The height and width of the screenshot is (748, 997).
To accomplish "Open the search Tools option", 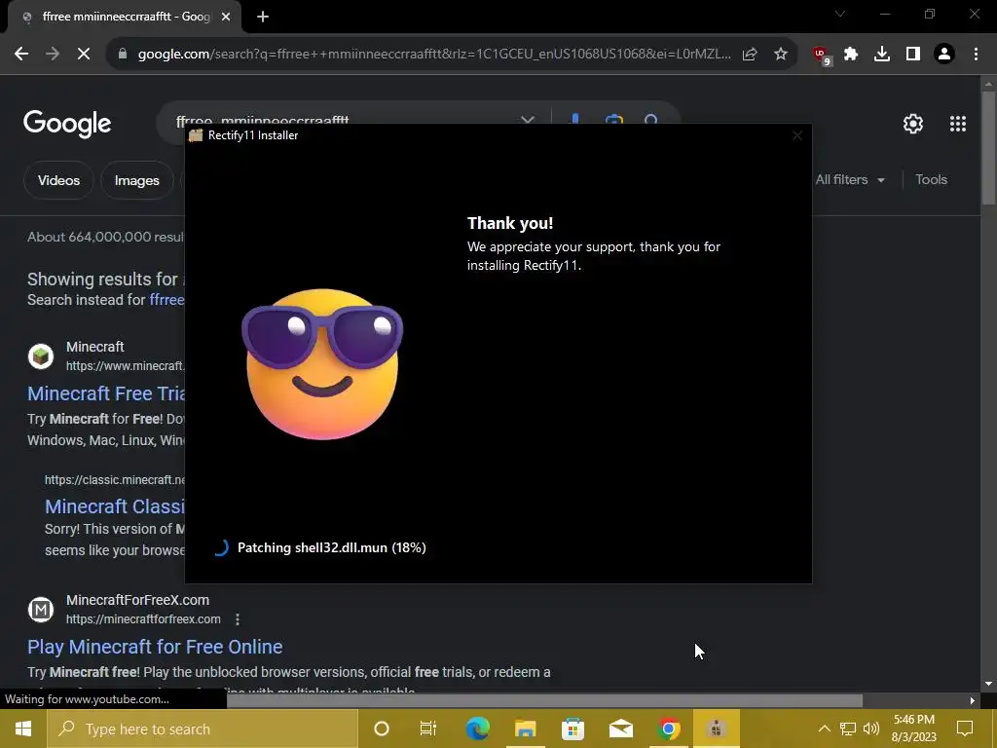I will point(931,180).
